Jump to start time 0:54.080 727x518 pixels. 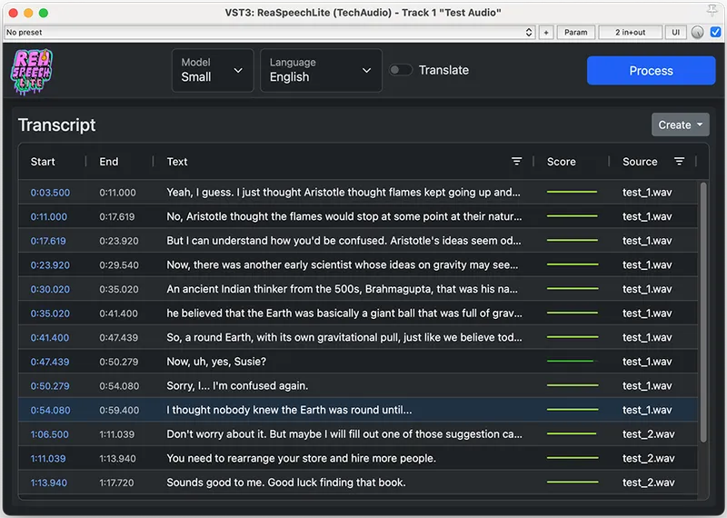tap(50, 410)
